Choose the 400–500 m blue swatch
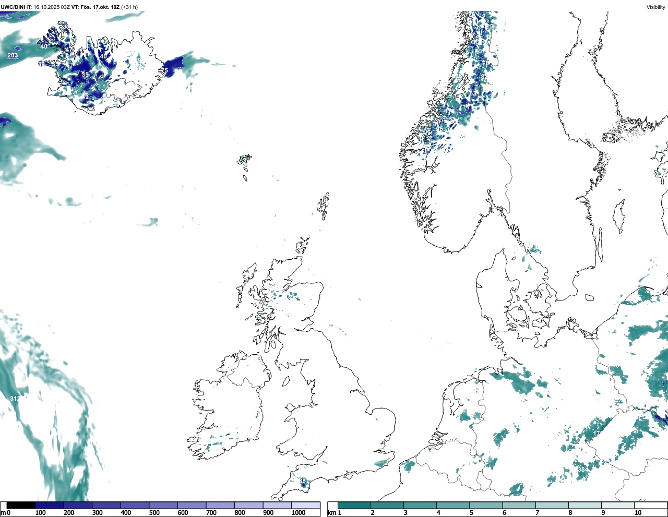The image size is (668, 517). (x=135, y=505)
